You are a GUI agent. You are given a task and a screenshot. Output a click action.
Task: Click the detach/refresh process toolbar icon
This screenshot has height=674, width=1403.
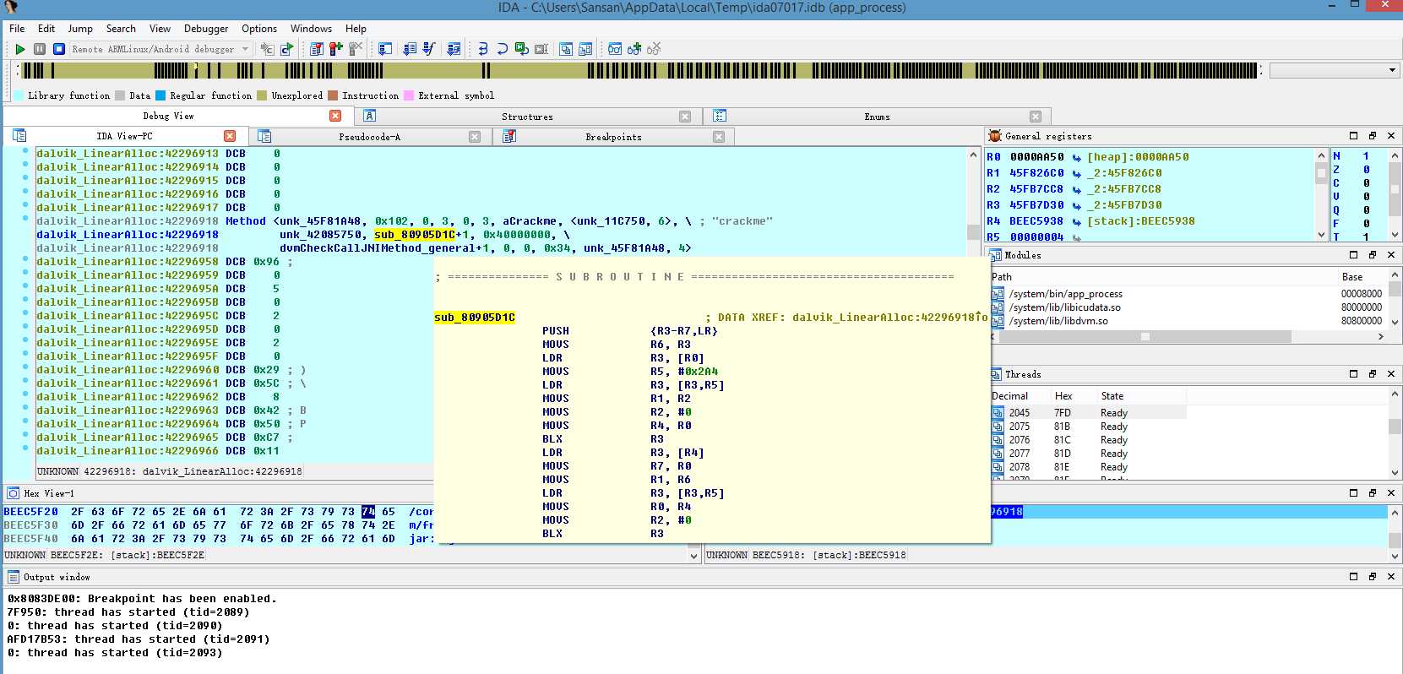coord(287,49)
